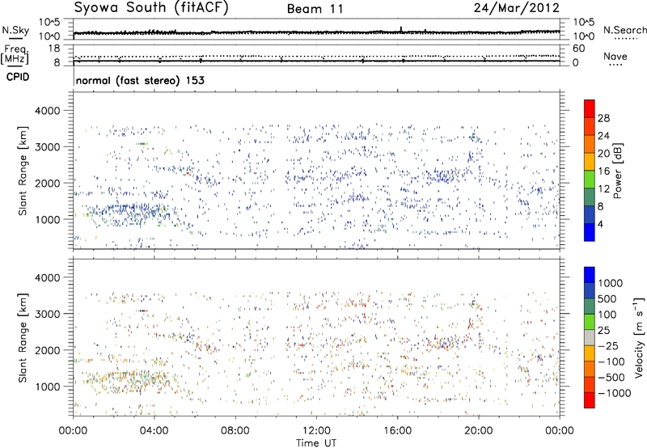Click the '3000' tick of the velocity panel
Screen dimensions: 647x448
pyautogui.click(x=48, y=314)
